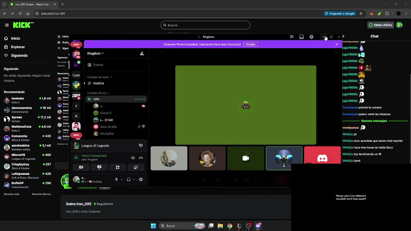Open recommended channel Komanche
Image resolution: width=411 pixels, height=231 pixels.
[x=27, y=138]
